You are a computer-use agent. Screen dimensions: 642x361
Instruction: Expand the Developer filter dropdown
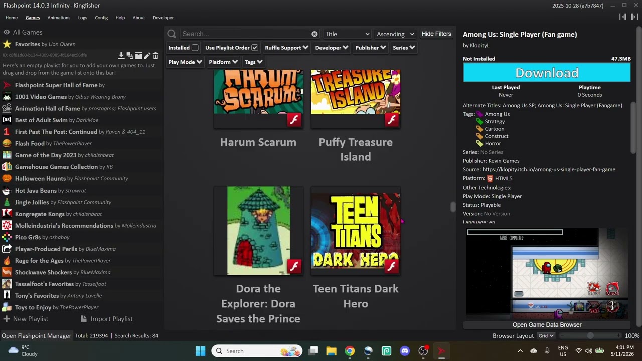[x=332, y=48]
